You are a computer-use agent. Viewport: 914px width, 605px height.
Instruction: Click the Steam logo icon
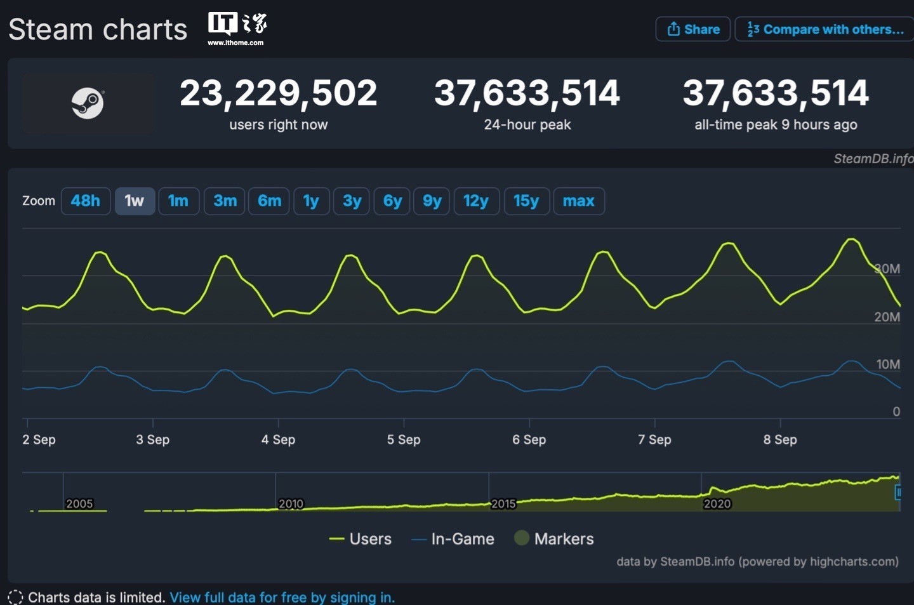click(88, 103)
